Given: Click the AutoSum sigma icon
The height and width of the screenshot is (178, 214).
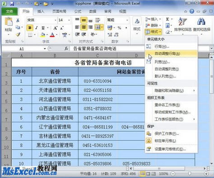Looking at the screenshot, I should click(x=167, y=19).
